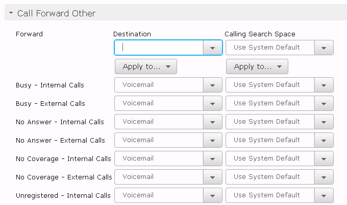Image resolution: width=347 pixels, height=205 pixels.
Task: Open Apply to menu under Destination
Action: coord(146,66)
